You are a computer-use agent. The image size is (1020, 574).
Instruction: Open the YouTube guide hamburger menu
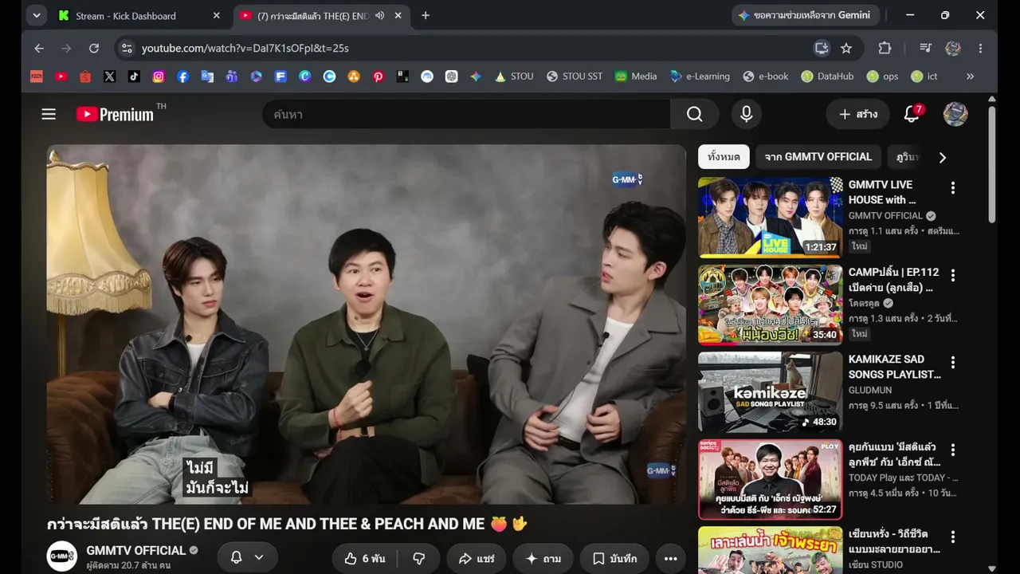point(49,114)
